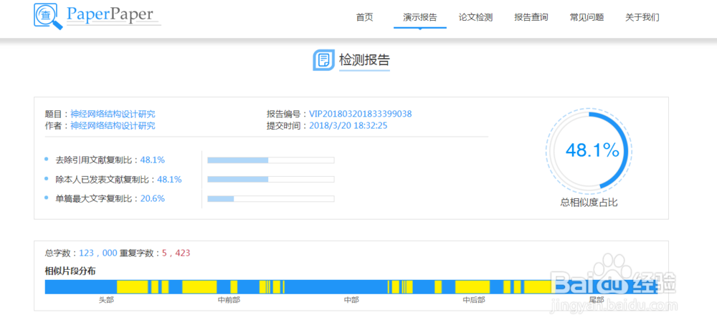717x330 pixels.
Task: Click 总相似度占比 label
Action: tap(589, 203)
